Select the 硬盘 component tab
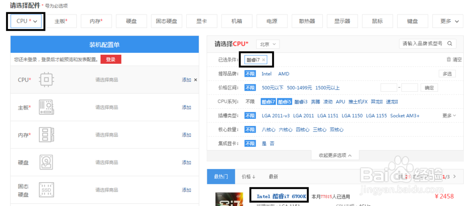This screenshot has width=469, height=206. click(x=131, y=21)
